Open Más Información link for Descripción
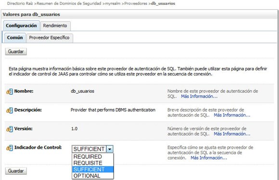This screenshot has width=279, height=180. pyautogui.click(x=232, y=115)
